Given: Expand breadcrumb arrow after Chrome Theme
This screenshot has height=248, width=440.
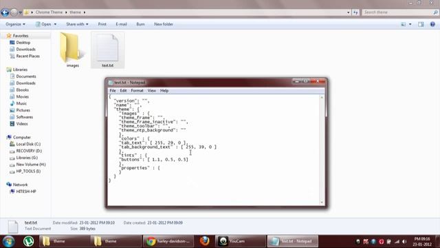Looking at the screenshot, I should [66, 12].
